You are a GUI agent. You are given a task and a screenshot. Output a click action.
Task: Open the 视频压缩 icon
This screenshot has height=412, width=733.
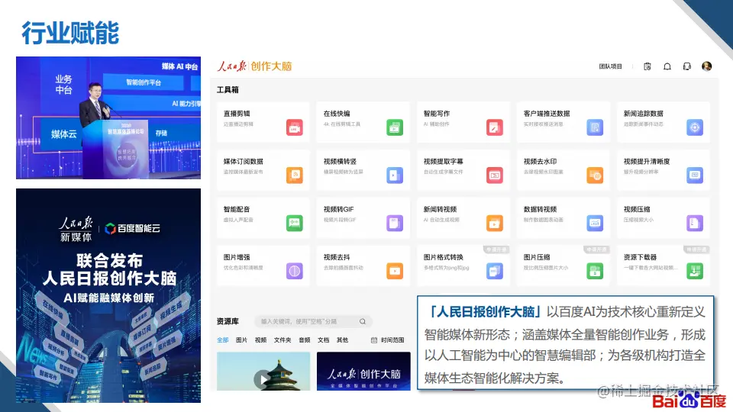pyautogui.click(x=695, y=224)
